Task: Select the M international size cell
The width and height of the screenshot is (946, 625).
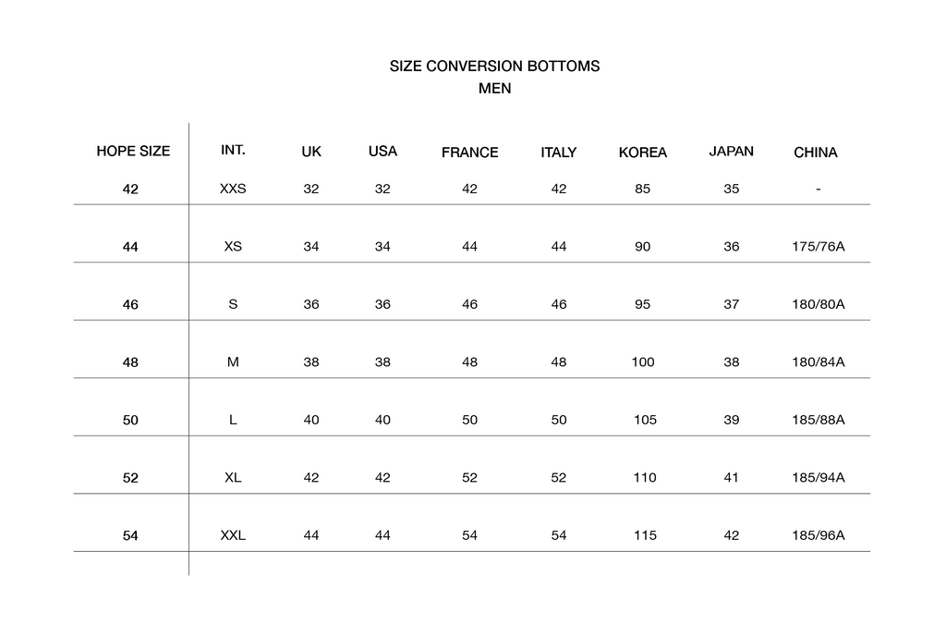Action: point(233,362)
